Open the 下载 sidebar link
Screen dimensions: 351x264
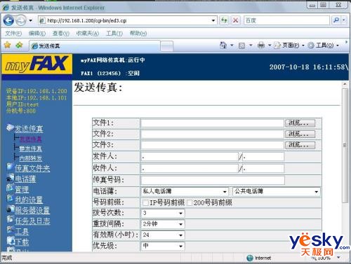coord(22,242)
